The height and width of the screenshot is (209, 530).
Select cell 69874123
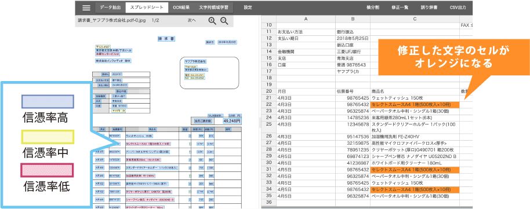coord(353,156)
